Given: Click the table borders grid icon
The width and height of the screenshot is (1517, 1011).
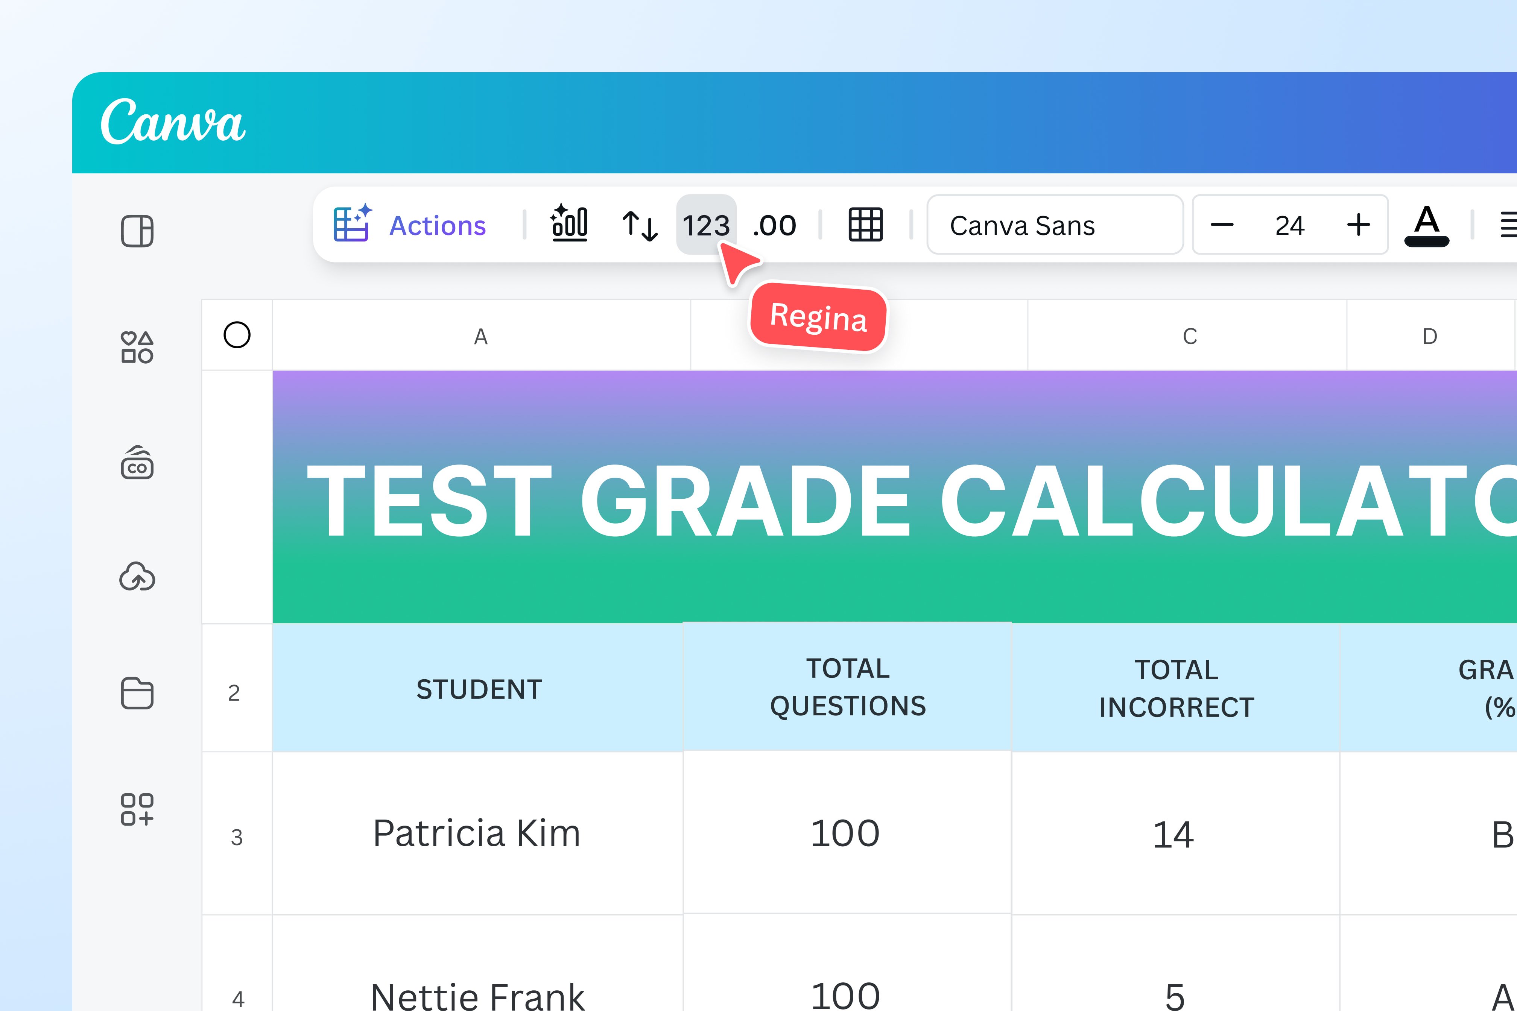Looking at the screenshot, I should point(865,225).
